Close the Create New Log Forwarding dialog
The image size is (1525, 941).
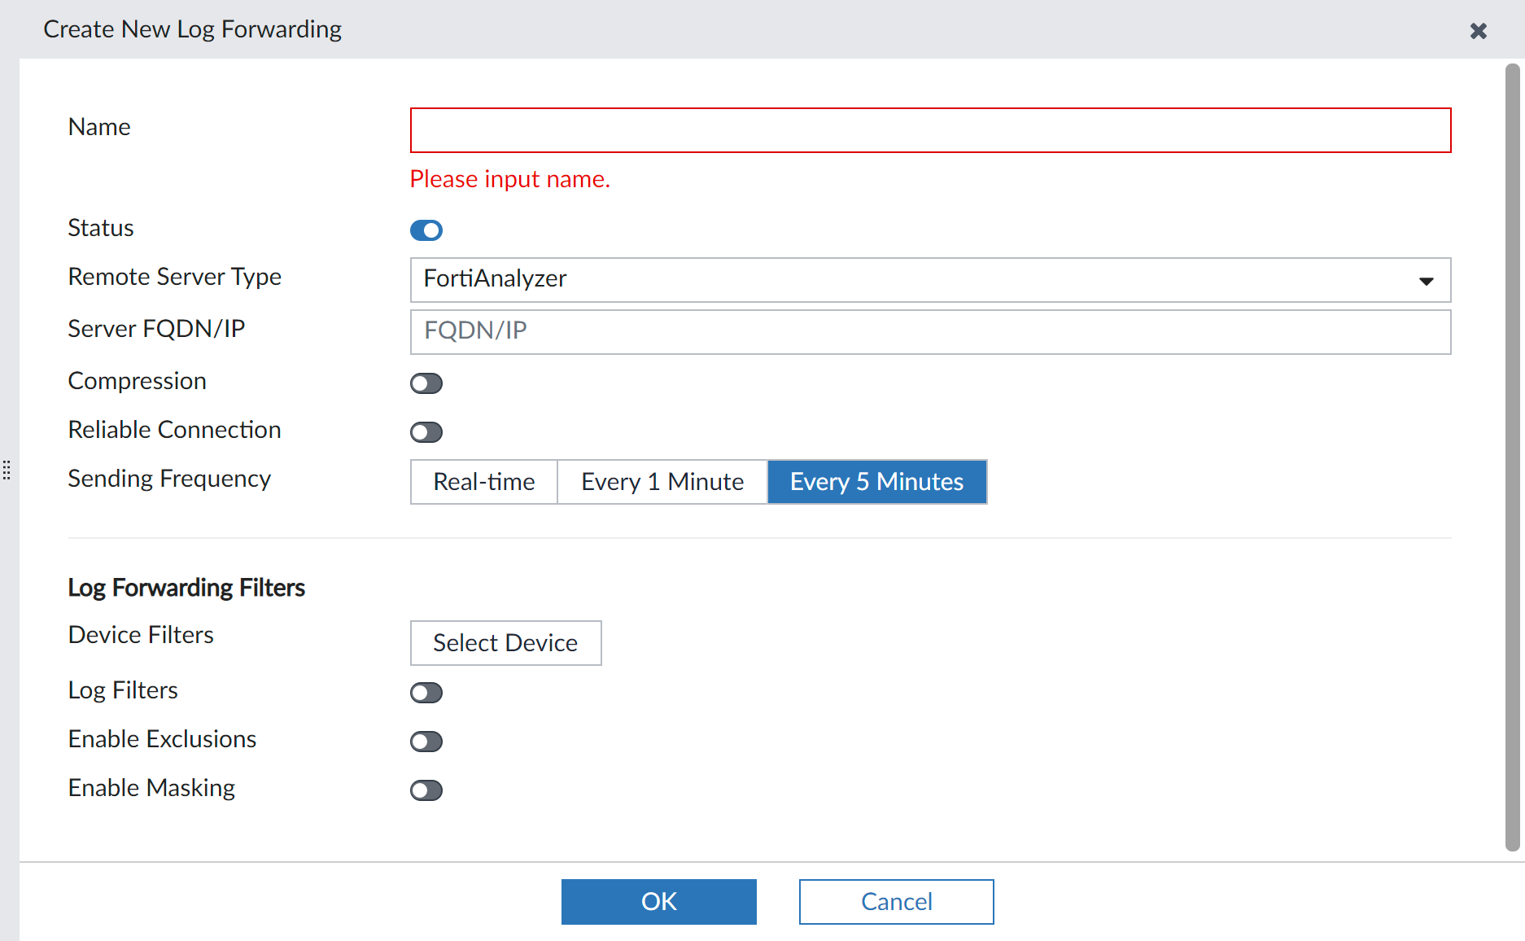coord(1479,31)
